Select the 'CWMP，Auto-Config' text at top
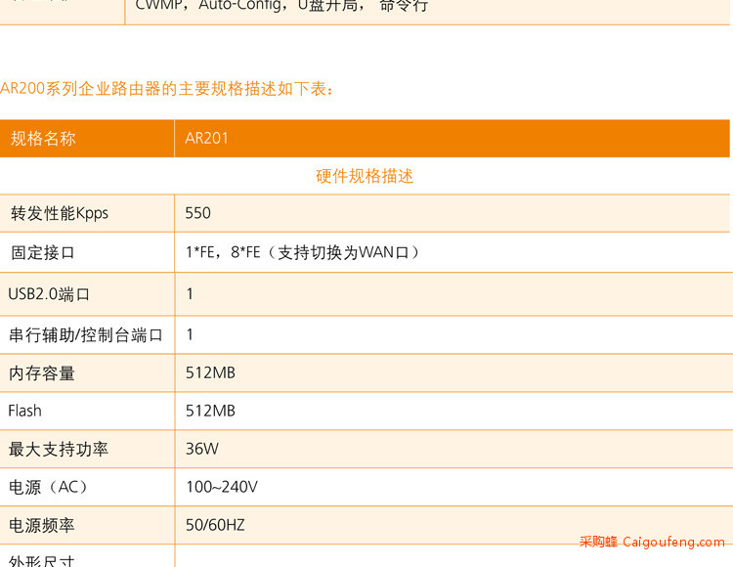733x567 pixels. [x=209, y=6]
